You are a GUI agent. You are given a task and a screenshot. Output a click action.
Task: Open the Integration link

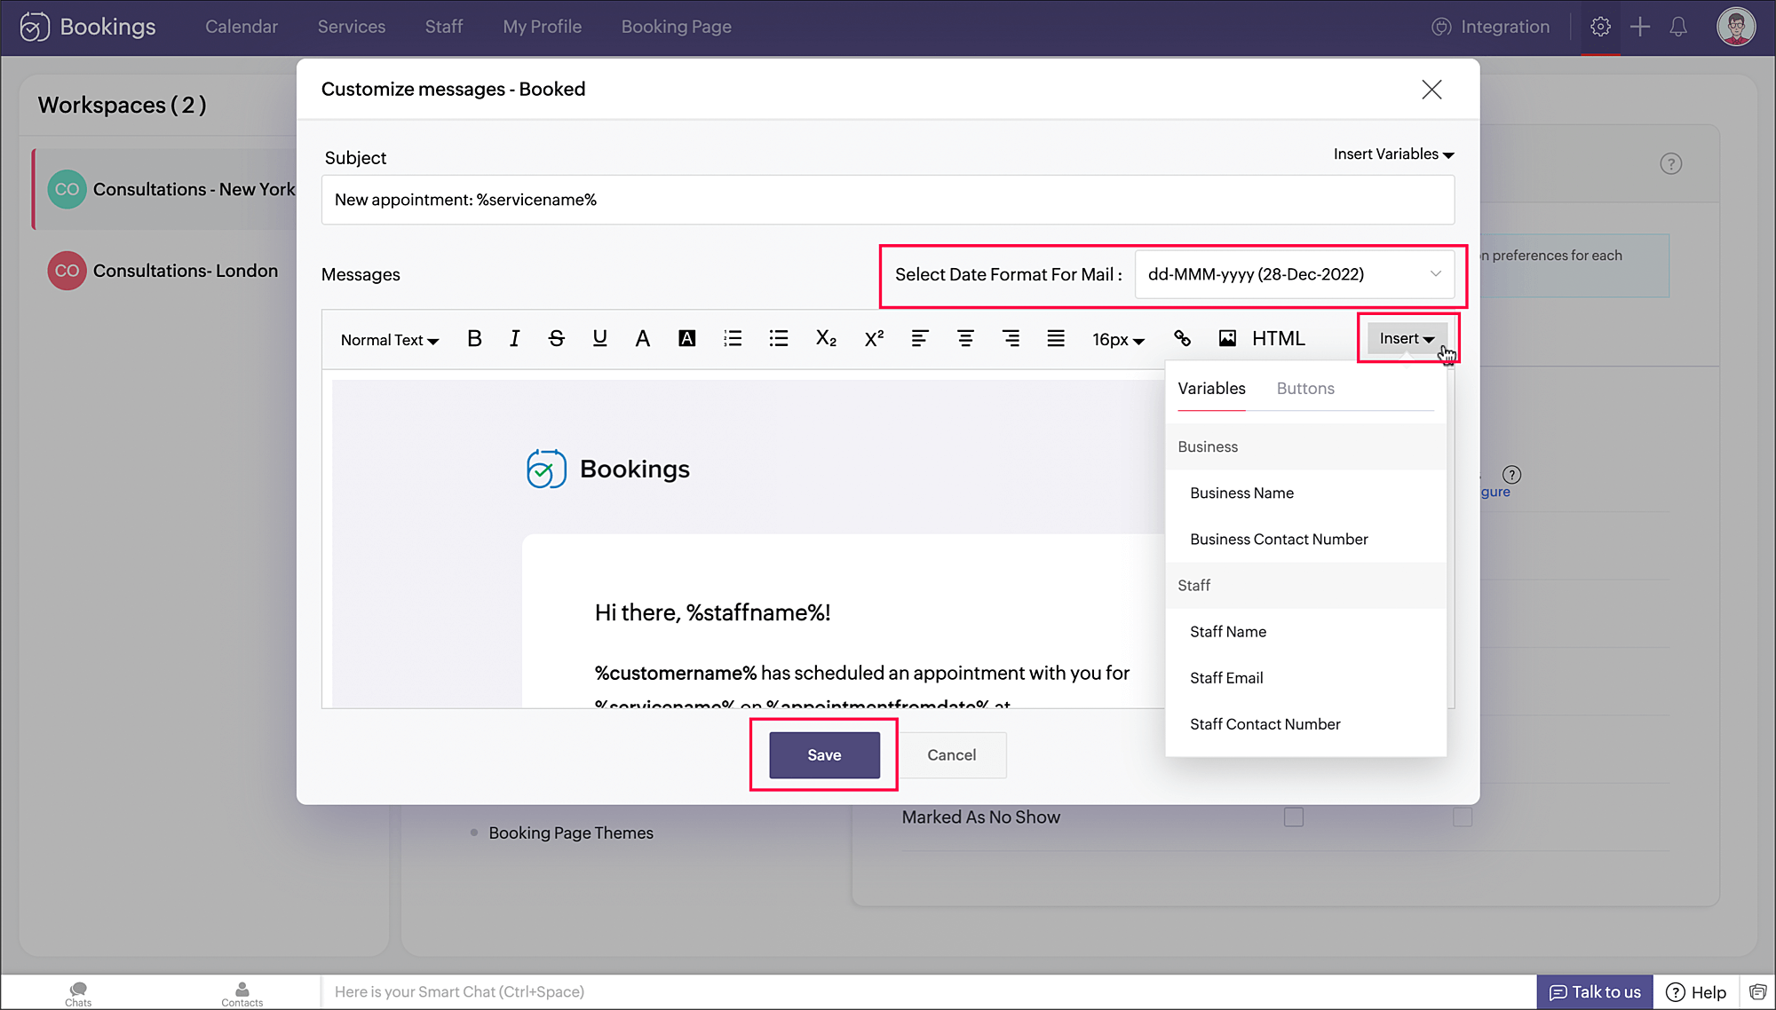pos(1491,27)
